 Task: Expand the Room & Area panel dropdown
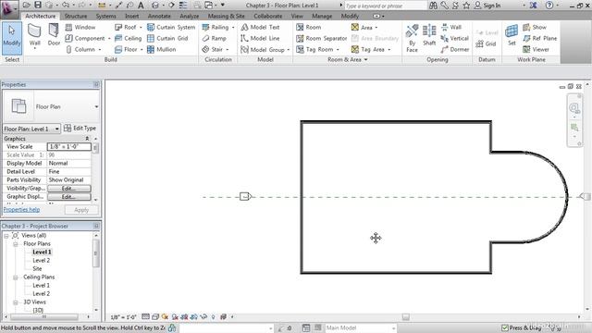click(x=366, y=59)
